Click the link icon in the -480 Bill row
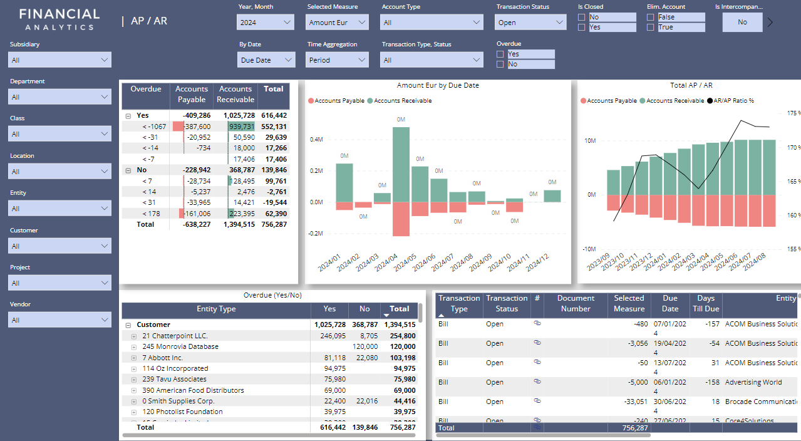 [x=537, y=323]
